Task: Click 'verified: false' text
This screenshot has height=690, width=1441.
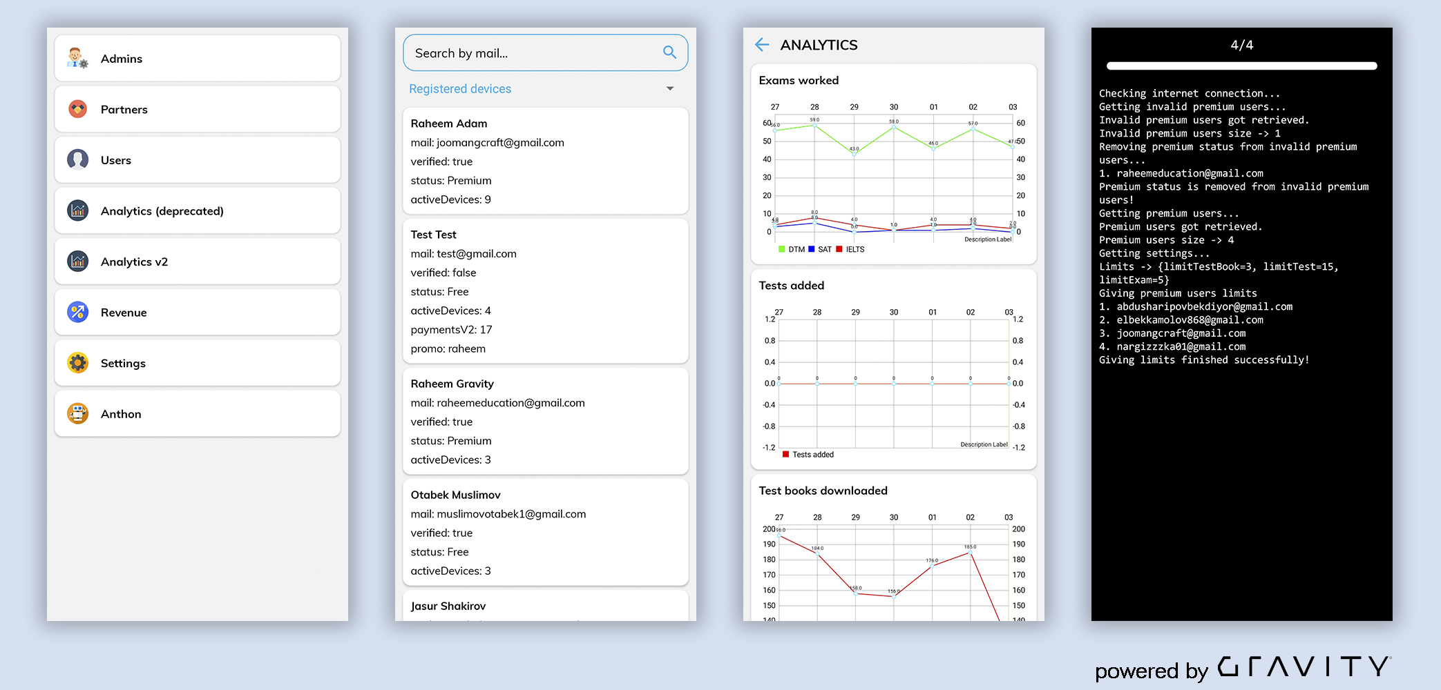Action: tap(443, 273)
